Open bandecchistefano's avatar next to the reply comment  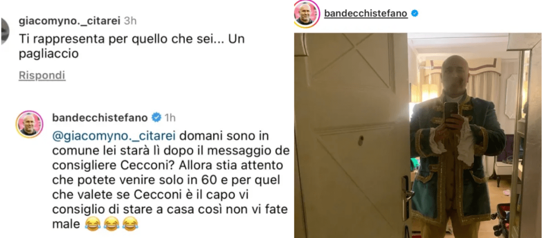(x=29, y=124)
